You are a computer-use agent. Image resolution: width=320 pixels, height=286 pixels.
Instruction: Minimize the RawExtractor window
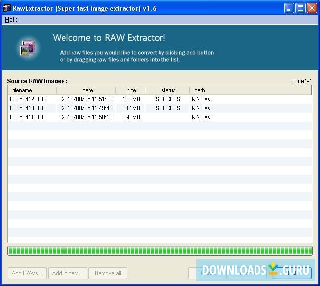pos(289,8)
